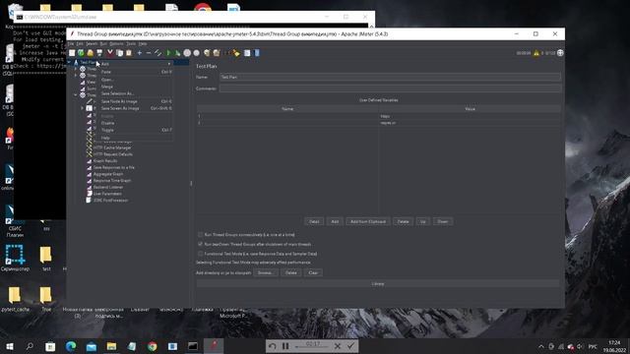Click the Start no pauses icon
Screen dimensions: 630x354
[x=177, y=53]
